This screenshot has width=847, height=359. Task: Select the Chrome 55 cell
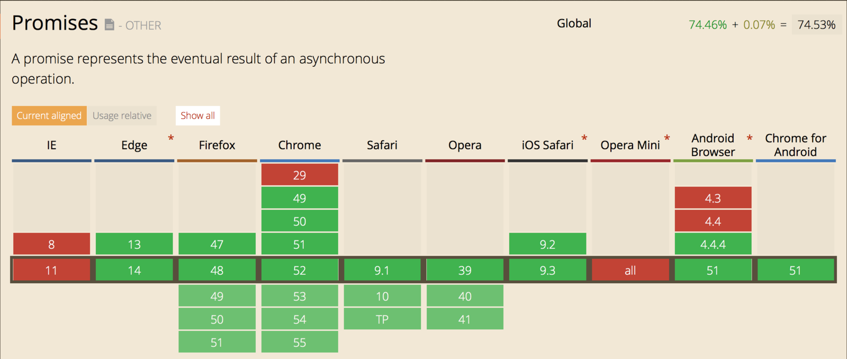(x=300, y=342)
